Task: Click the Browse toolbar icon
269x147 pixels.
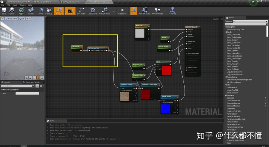Action: coord(12,11)
